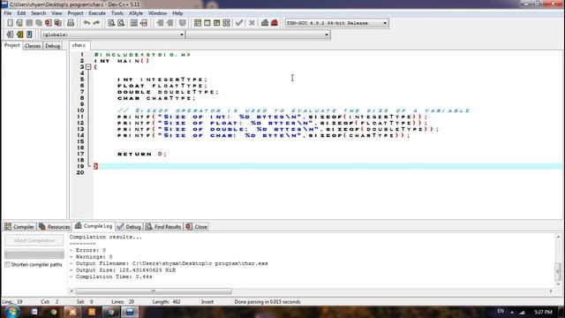
Task: Start debugging with the checkmark icon
Action: pos(239,23)
